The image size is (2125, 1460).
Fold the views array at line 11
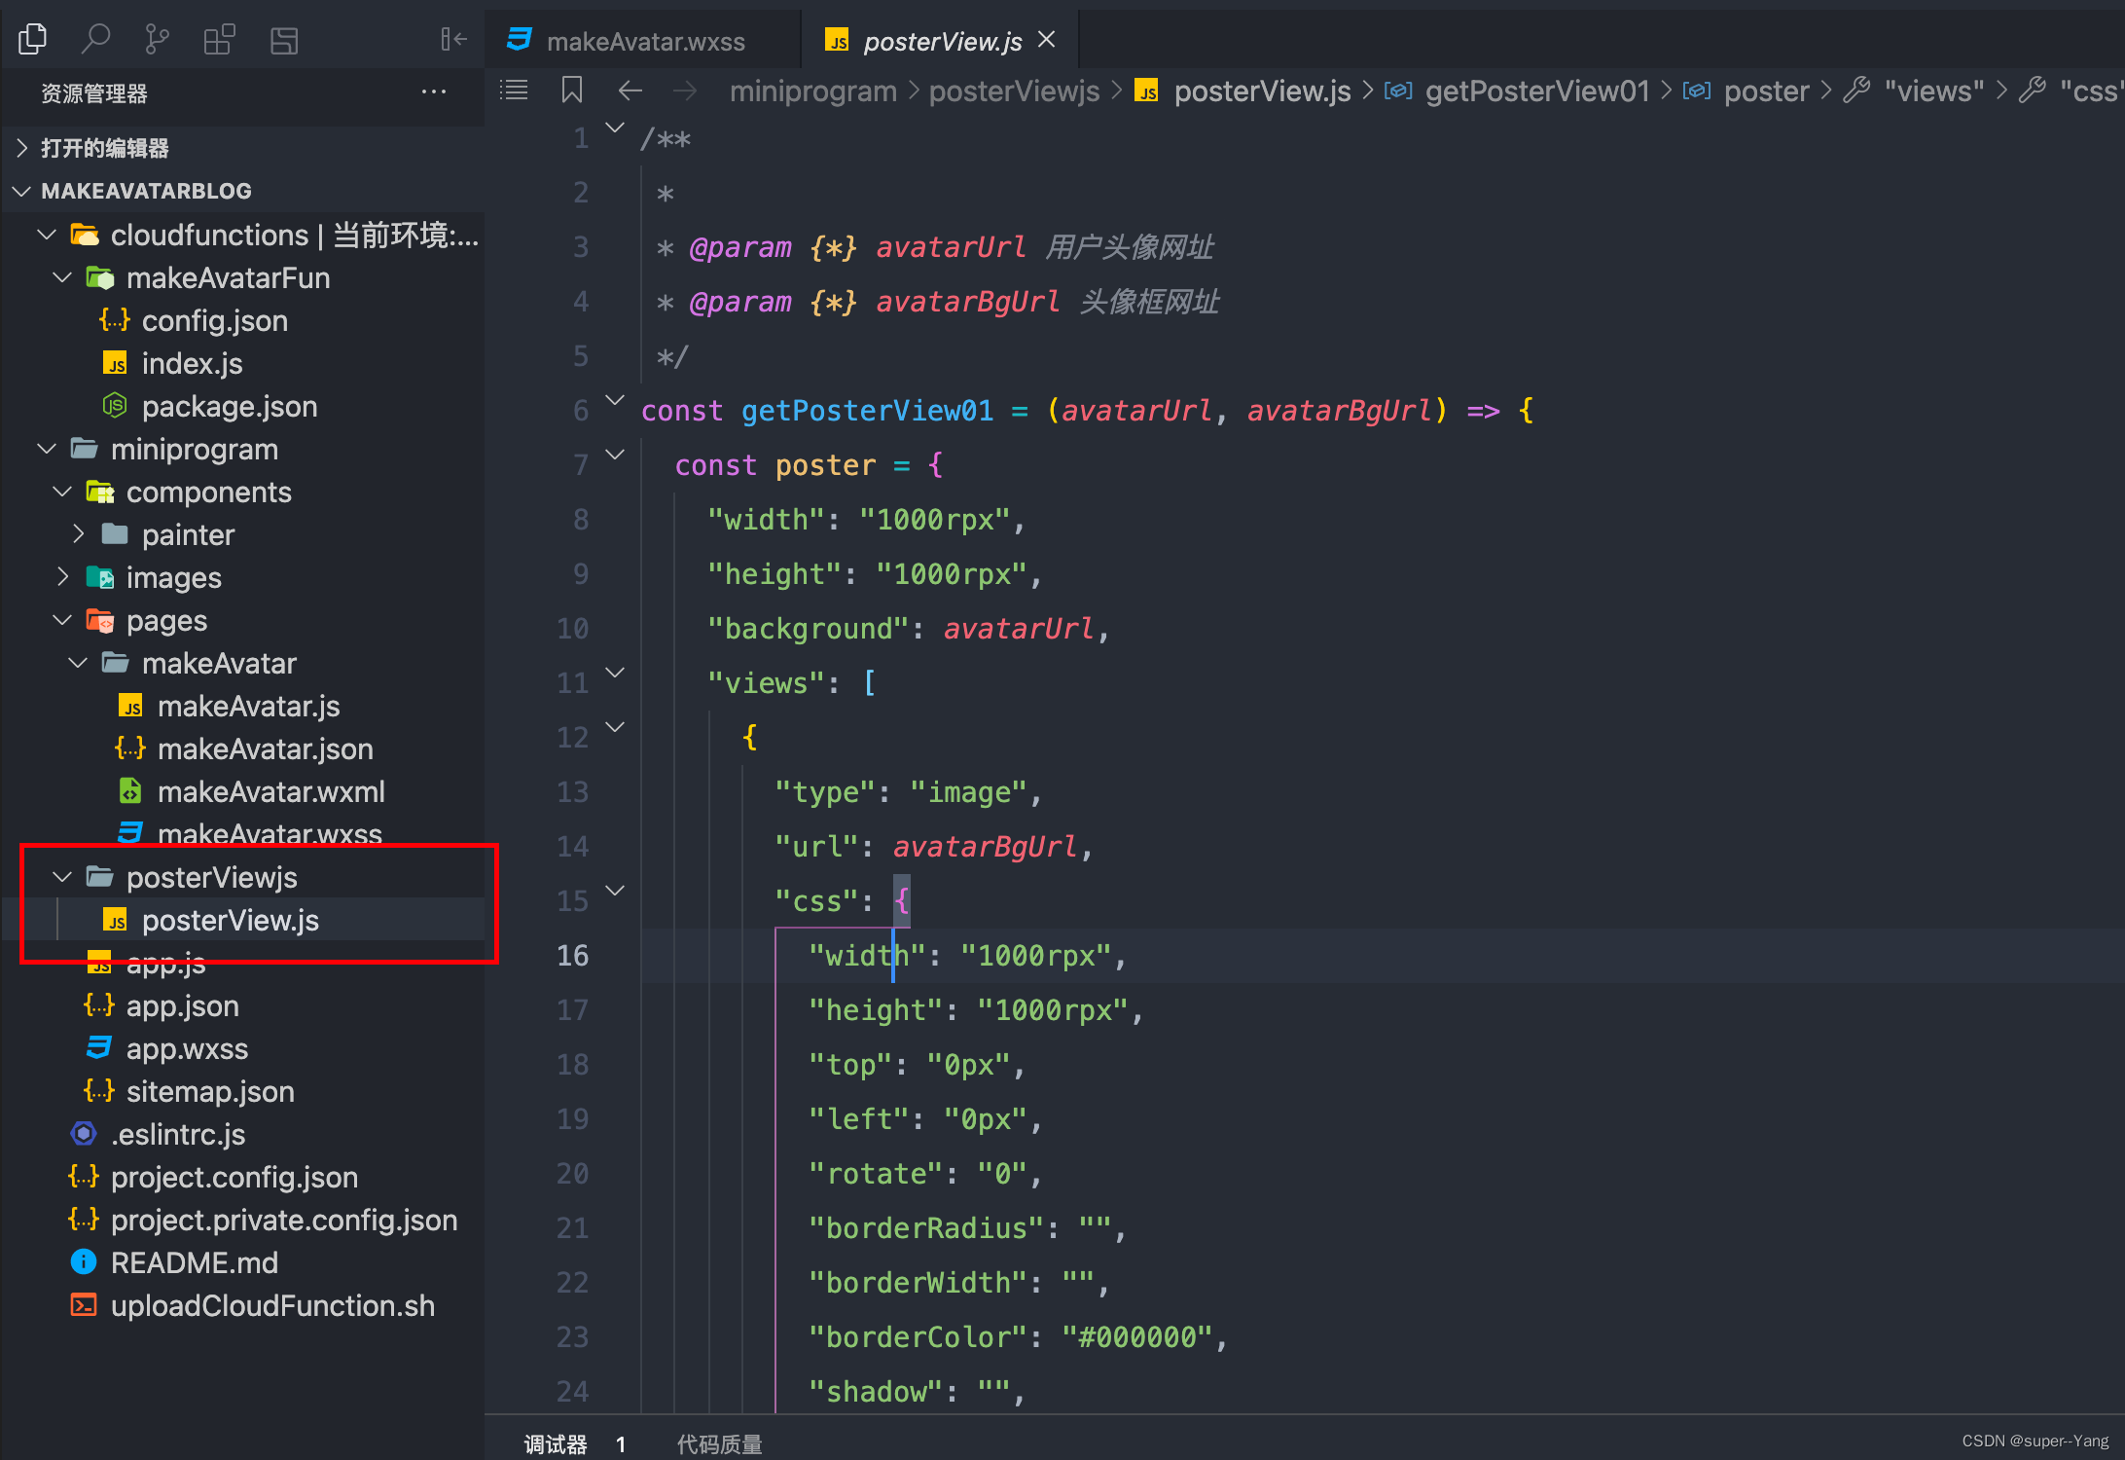pos(615,673)
